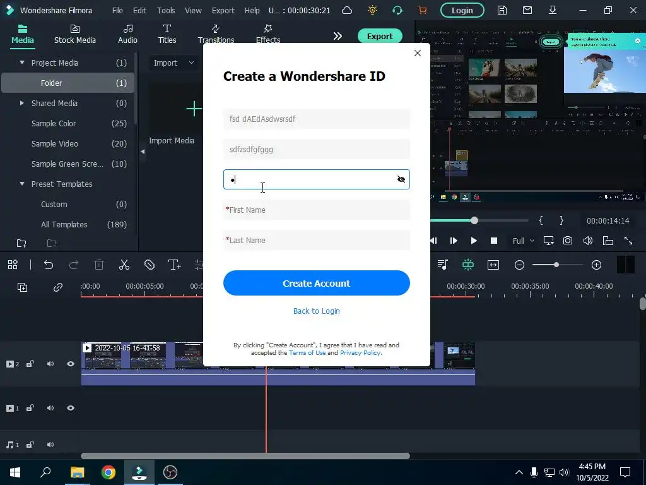
Task: Toggle the auto-link chain icon
Action: coord(57,287)
